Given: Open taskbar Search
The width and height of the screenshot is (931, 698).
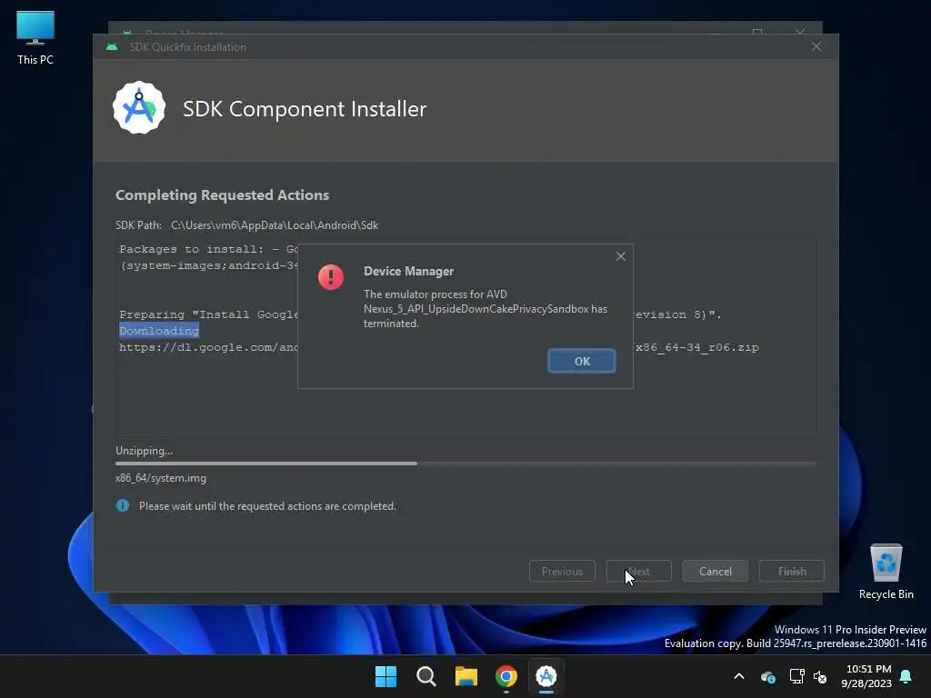Looking at the screenshot, I should tap(426, 676).
